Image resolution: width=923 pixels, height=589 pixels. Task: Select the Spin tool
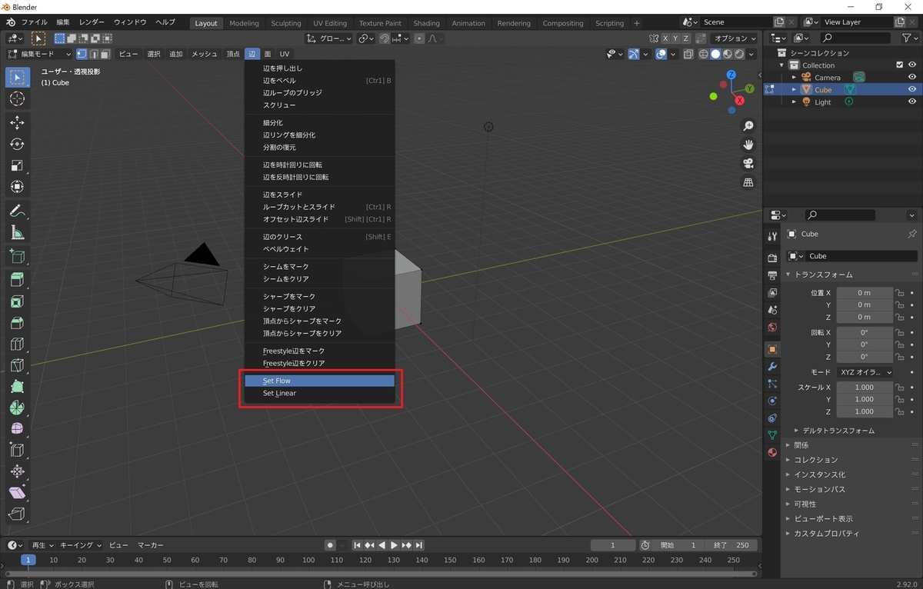pyautogui.click(x=17, y=408)
